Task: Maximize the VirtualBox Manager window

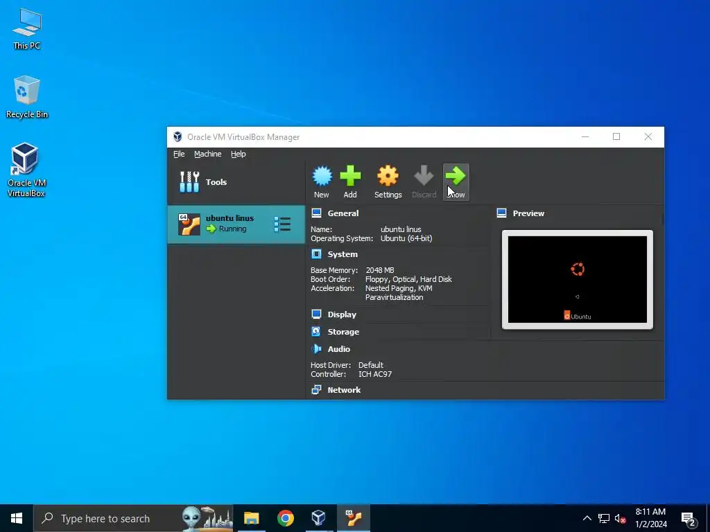Action: (x=616, y=136)
